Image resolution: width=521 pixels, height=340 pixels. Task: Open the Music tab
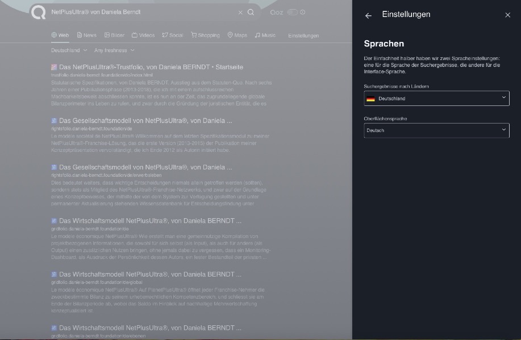click(x=265, y=35)
